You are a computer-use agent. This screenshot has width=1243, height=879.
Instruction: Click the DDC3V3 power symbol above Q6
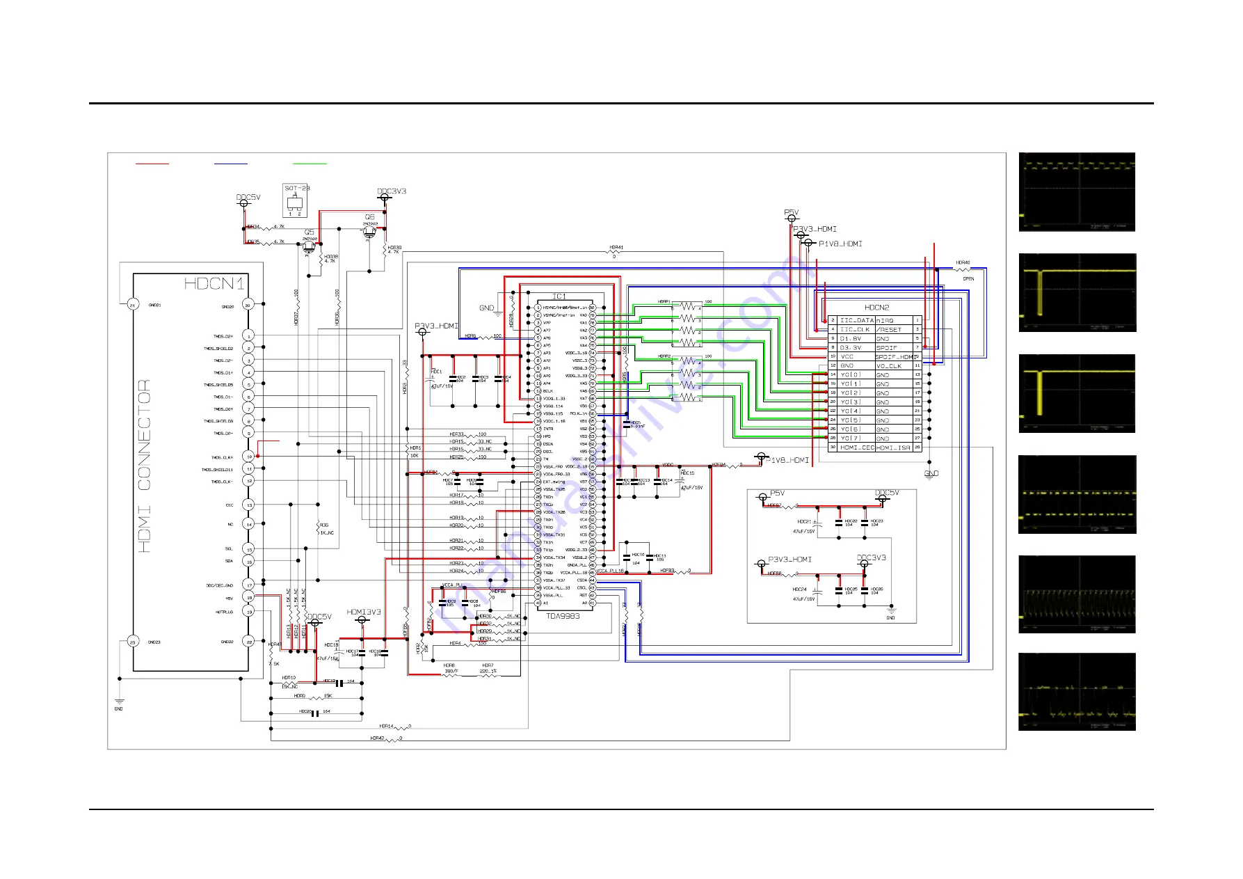pos(385,197)
